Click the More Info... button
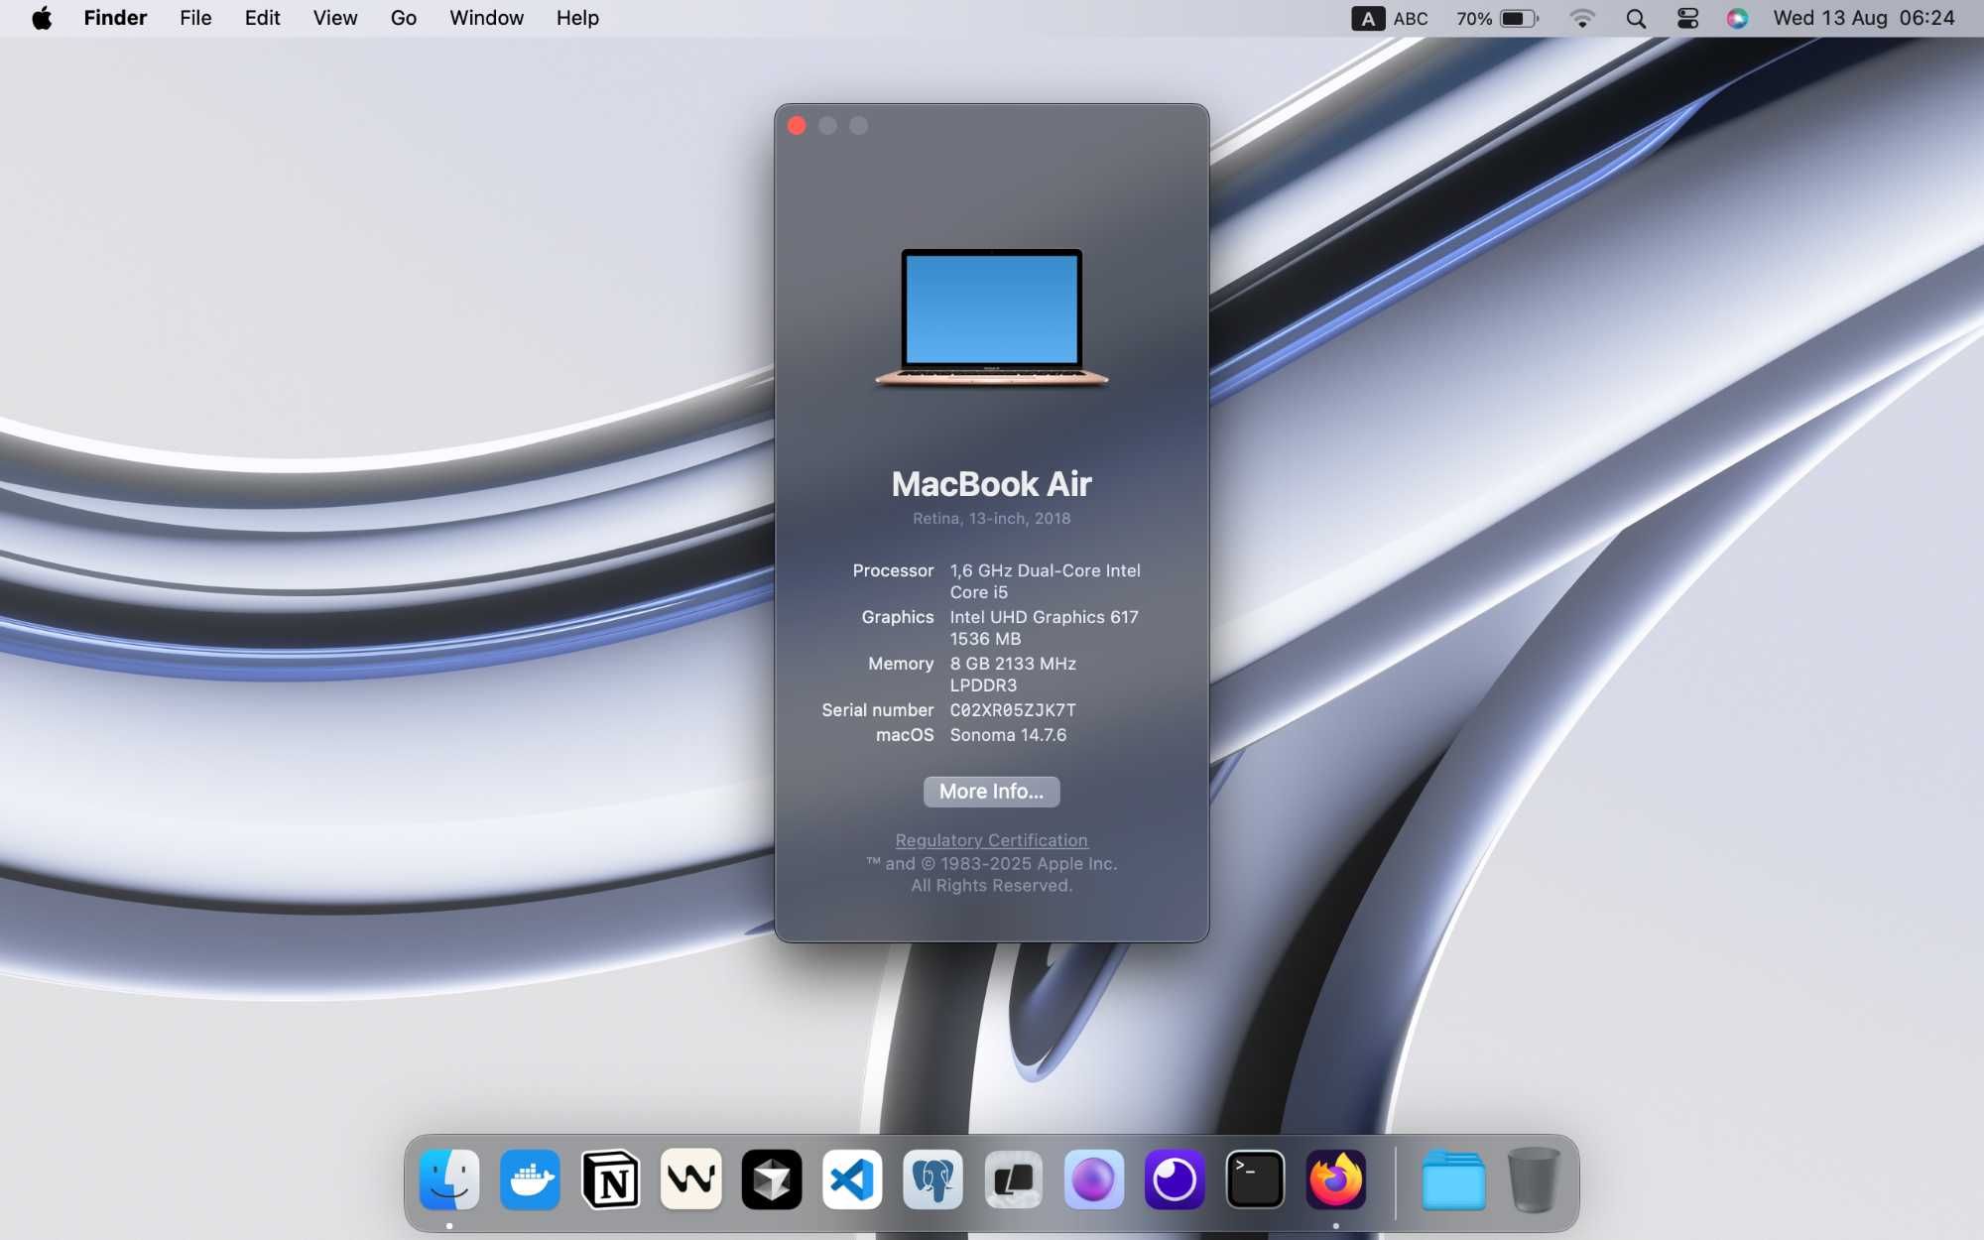This screenshot has width=1984, height=1240. click(x=991, y=792)
